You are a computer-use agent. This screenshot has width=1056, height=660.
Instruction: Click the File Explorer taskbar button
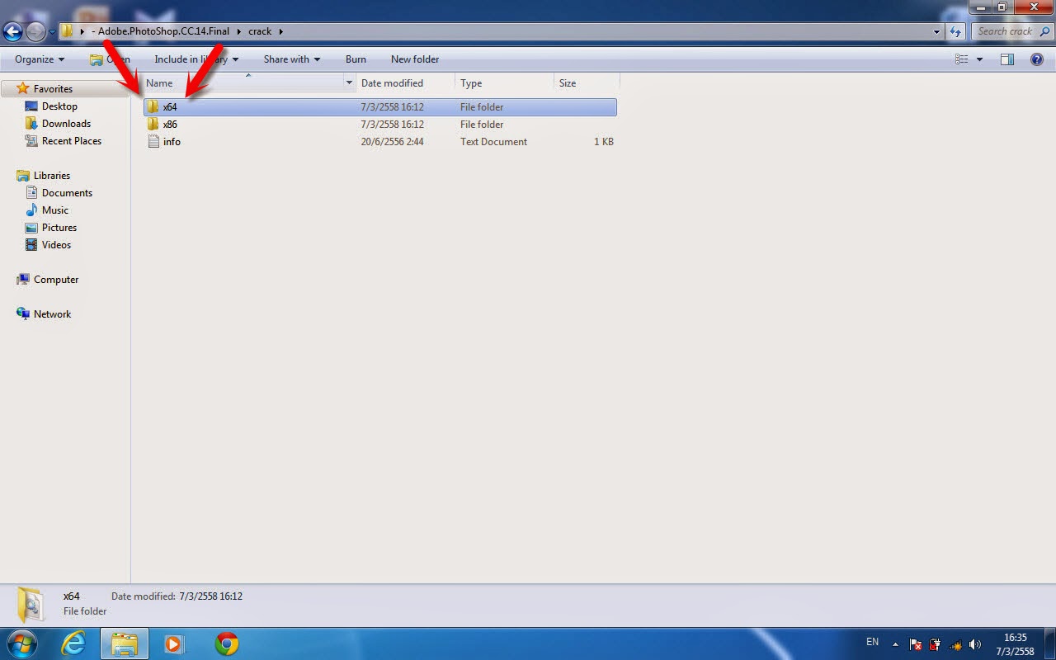coord(125,643)
